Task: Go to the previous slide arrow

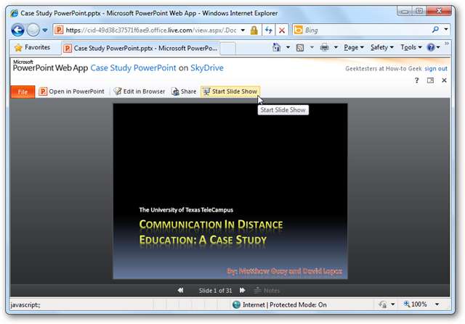Action: (x=180, y=290)
